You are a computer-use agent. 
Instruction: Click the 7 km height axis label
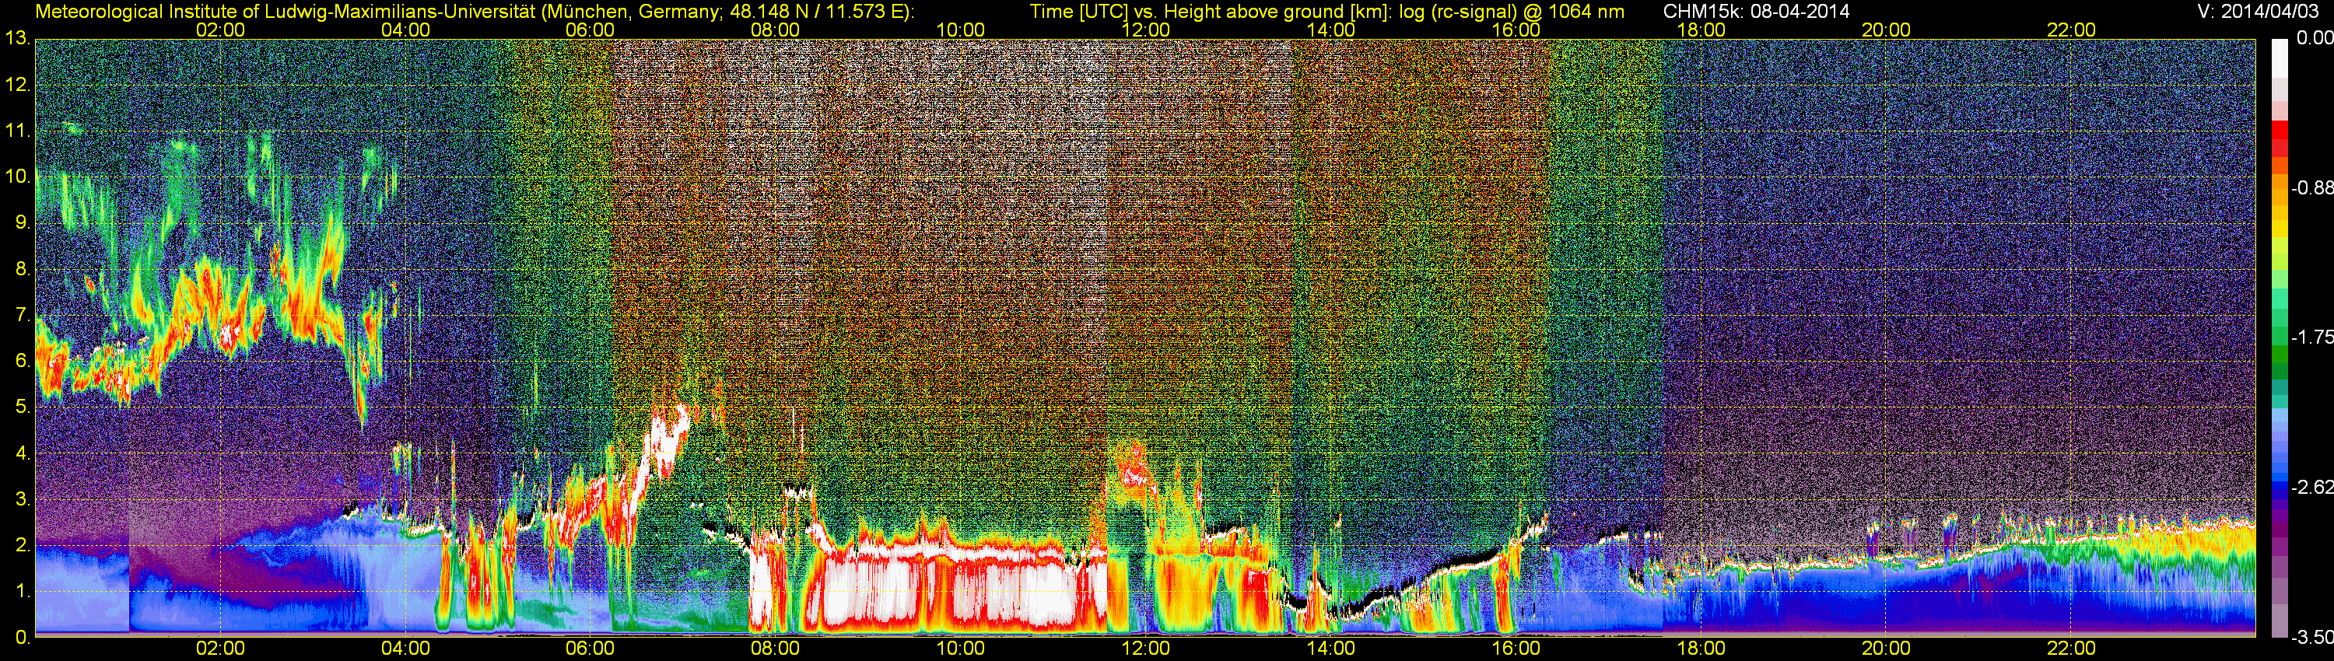(22, 315)
